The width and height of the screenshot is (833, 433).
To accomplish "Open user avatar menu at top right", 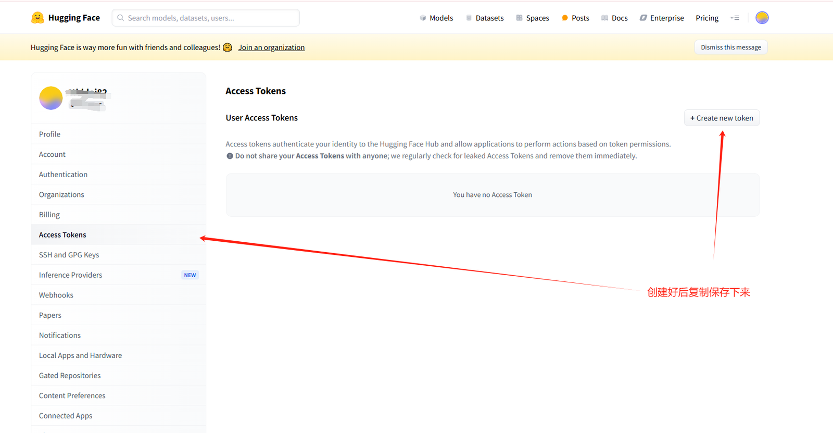I will point(762,18).
